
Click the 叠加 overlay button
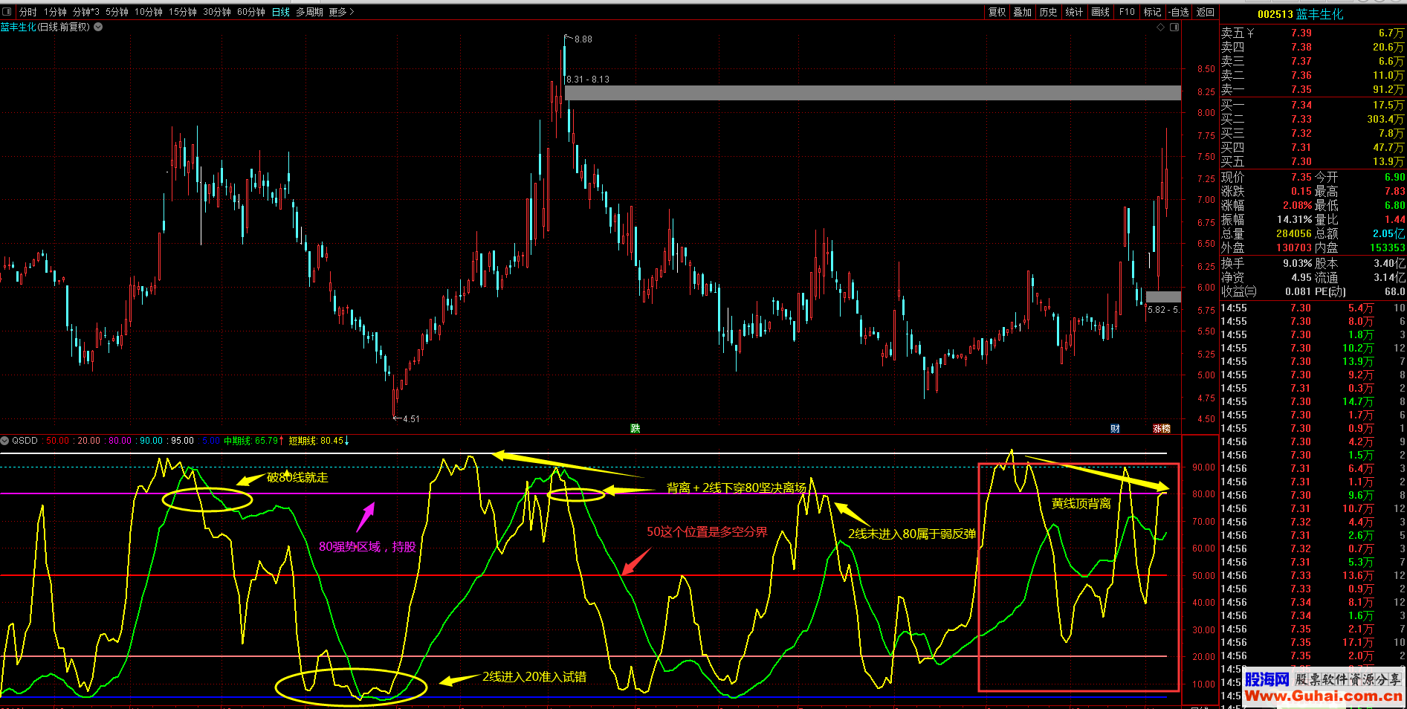(1023, 12)
